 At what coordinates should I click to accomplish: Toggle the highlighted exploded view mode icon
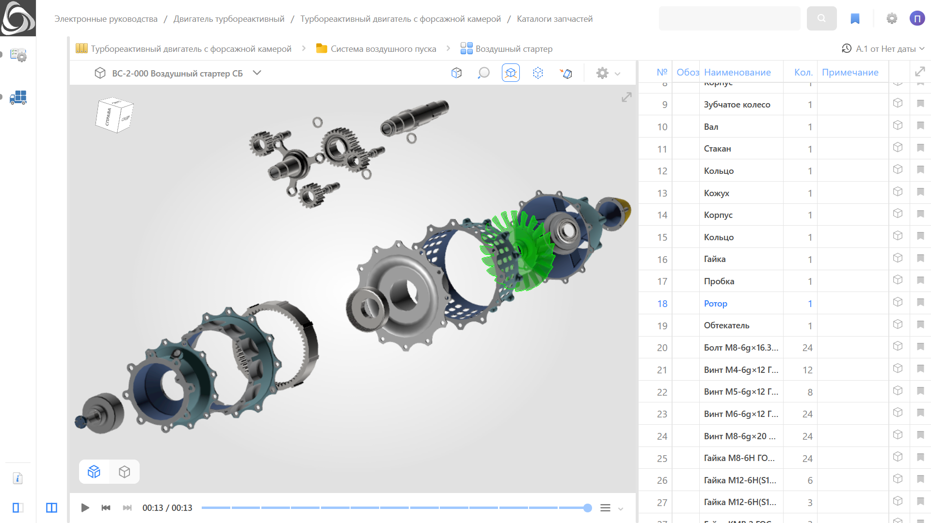click(511, 73)
